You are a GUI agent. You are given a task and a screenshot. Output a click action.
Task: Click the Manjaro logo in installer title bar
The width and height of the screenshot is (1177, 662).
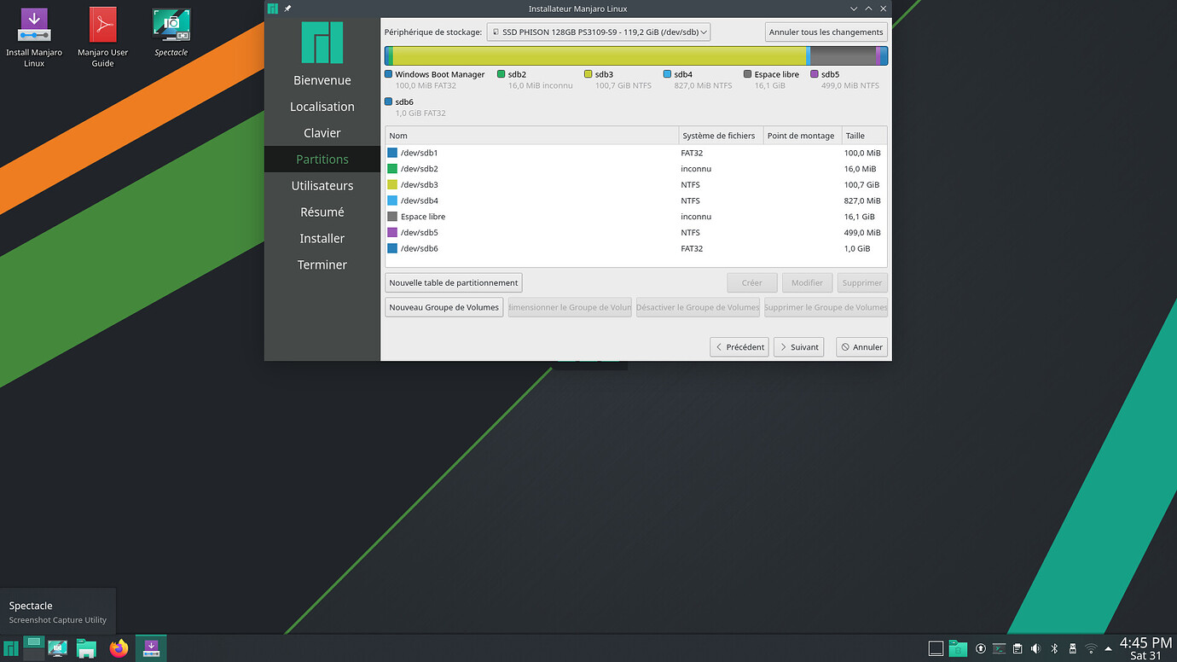273,9
